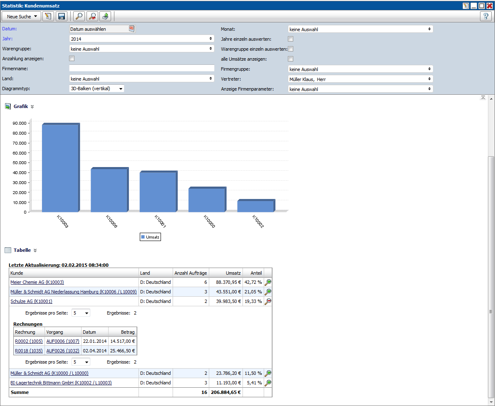The width and height of the screenshot is (495, 406).
Task: Open the Diagrammtyp dropdown
Action: [x=97, y=89]
